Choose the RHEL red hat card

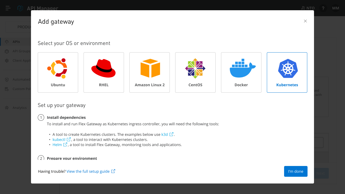(104, 72)
